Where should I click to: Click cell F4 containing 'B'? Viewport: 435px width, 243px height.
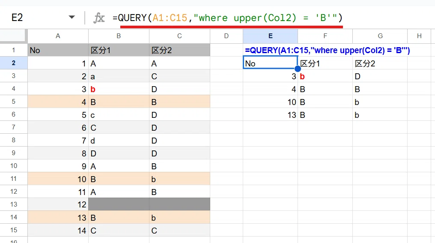(325, 89)
